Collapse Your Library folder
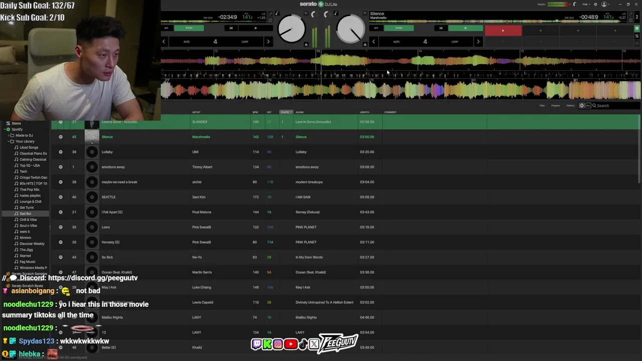 [x=9, y=141]
